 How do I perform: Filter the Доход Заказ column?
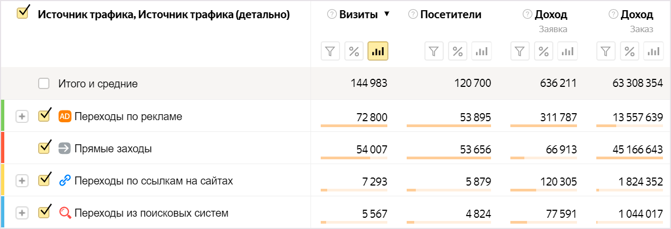point(605,51)
